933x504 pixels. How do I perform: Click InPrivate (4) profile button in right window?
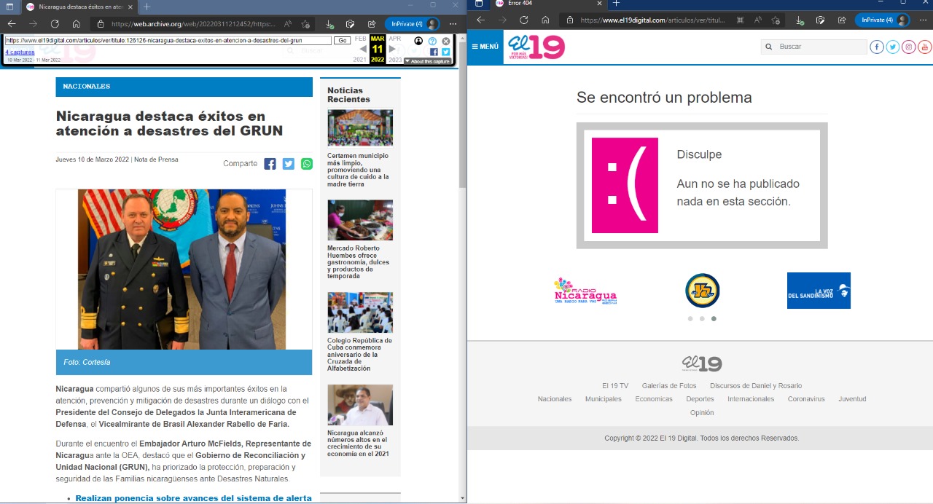(x=882, y=20)
